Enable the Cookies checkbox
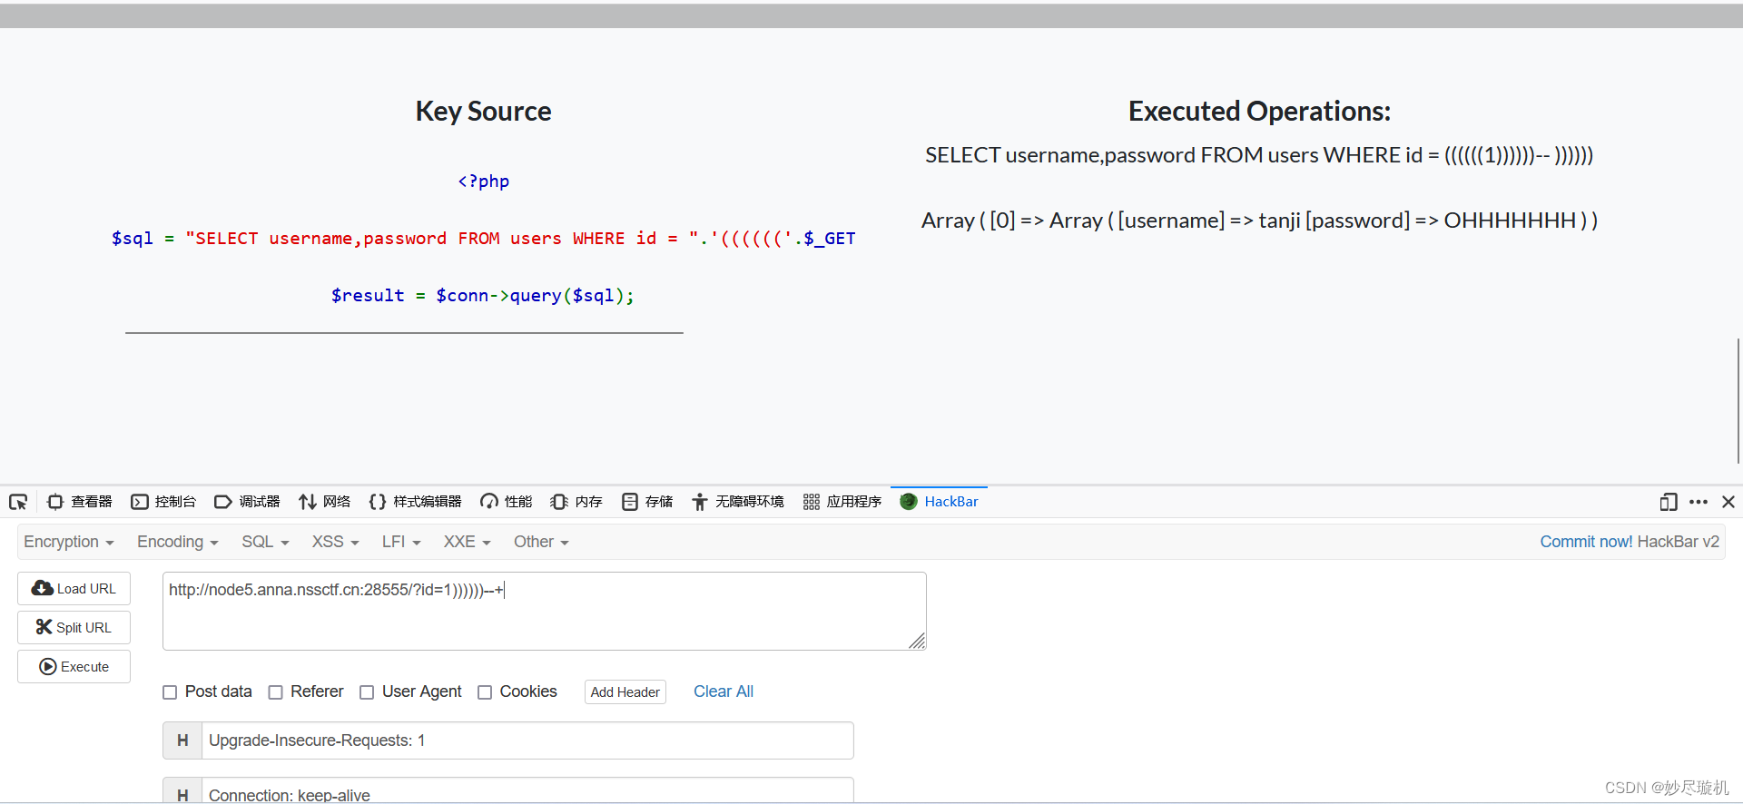1743x804 pixels. [485, 692]
